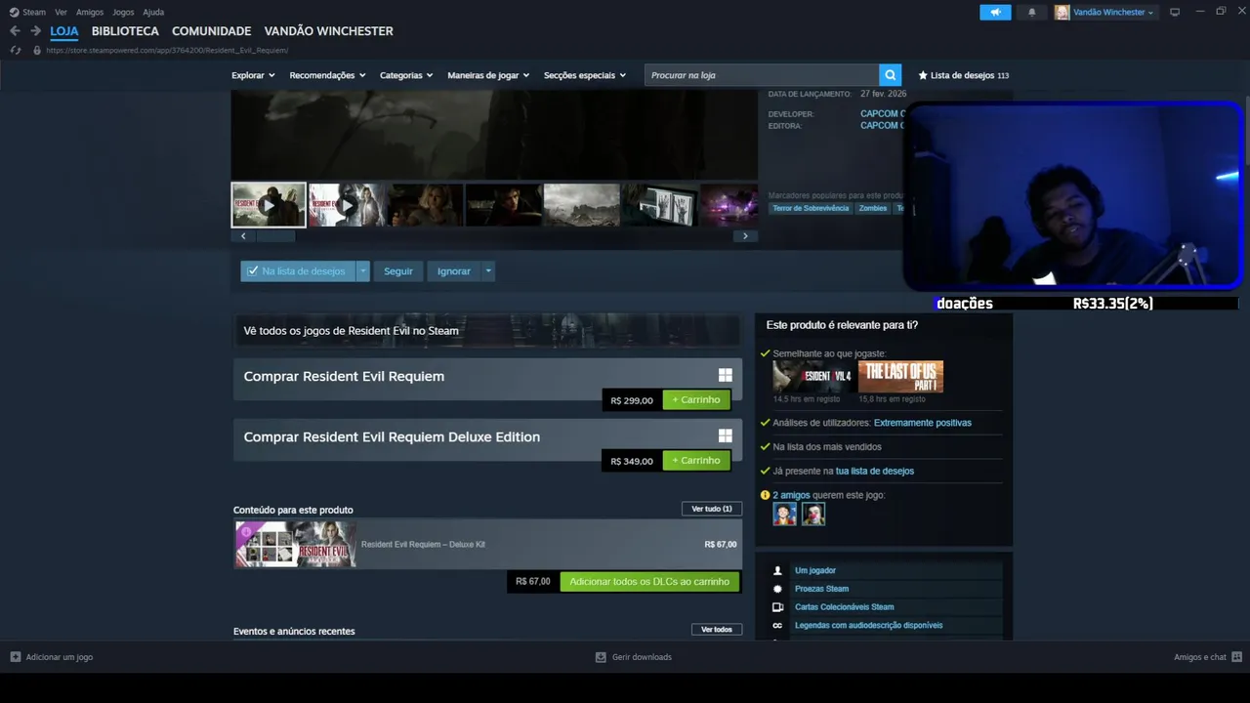Click the Vandão Winchester profile avatar
Screen dimensions: 1250x703
pyautogui.click(x=1062, y=12)
